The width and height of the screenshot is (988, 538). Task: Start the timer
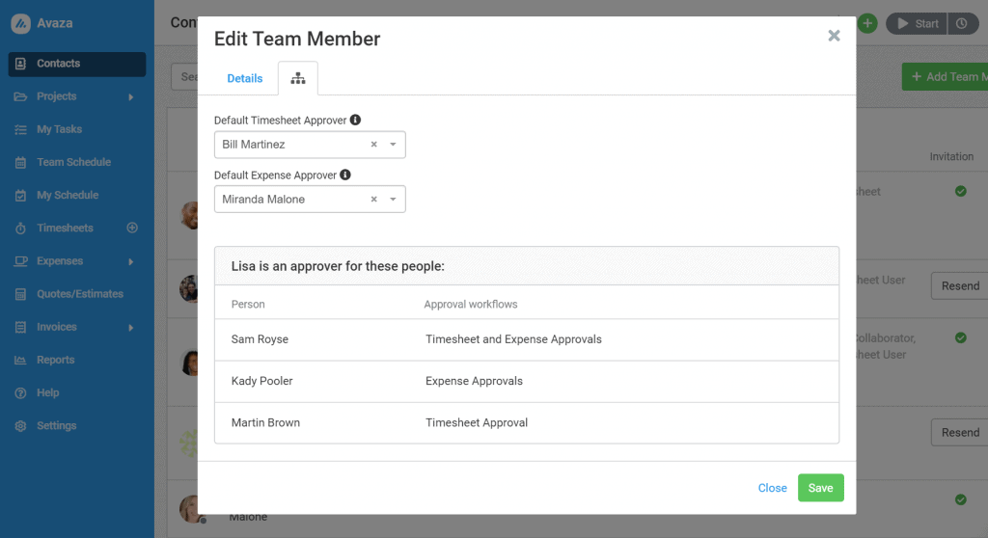tap(917, 24)
